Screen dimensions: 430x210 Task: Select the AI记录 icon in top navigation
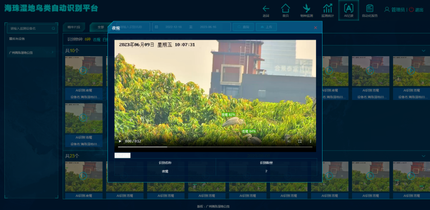[348, 8]
